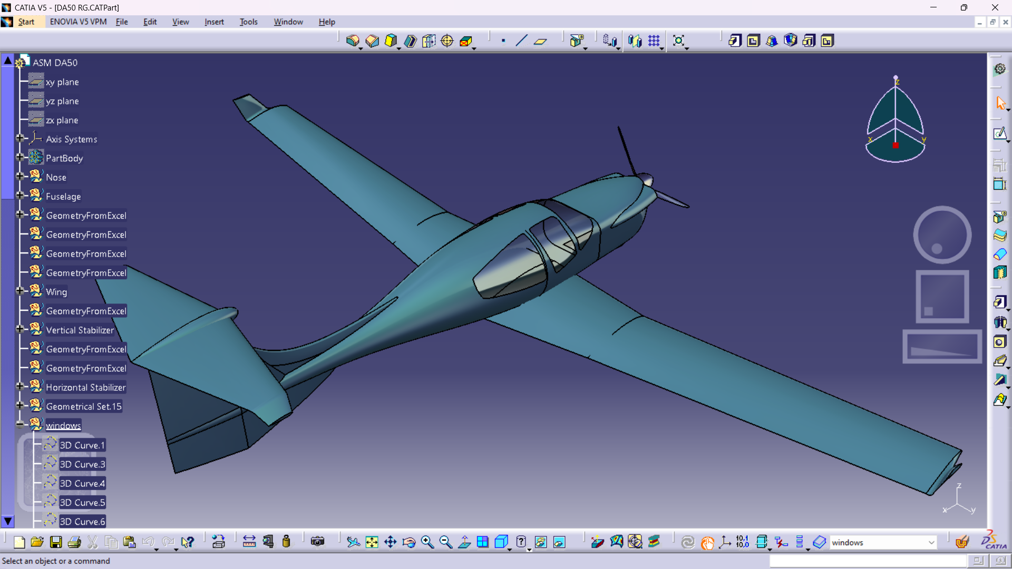Expand the Axis Systems tree node
The width and height of the screenshot is (1012, 569).
point(20,139)
